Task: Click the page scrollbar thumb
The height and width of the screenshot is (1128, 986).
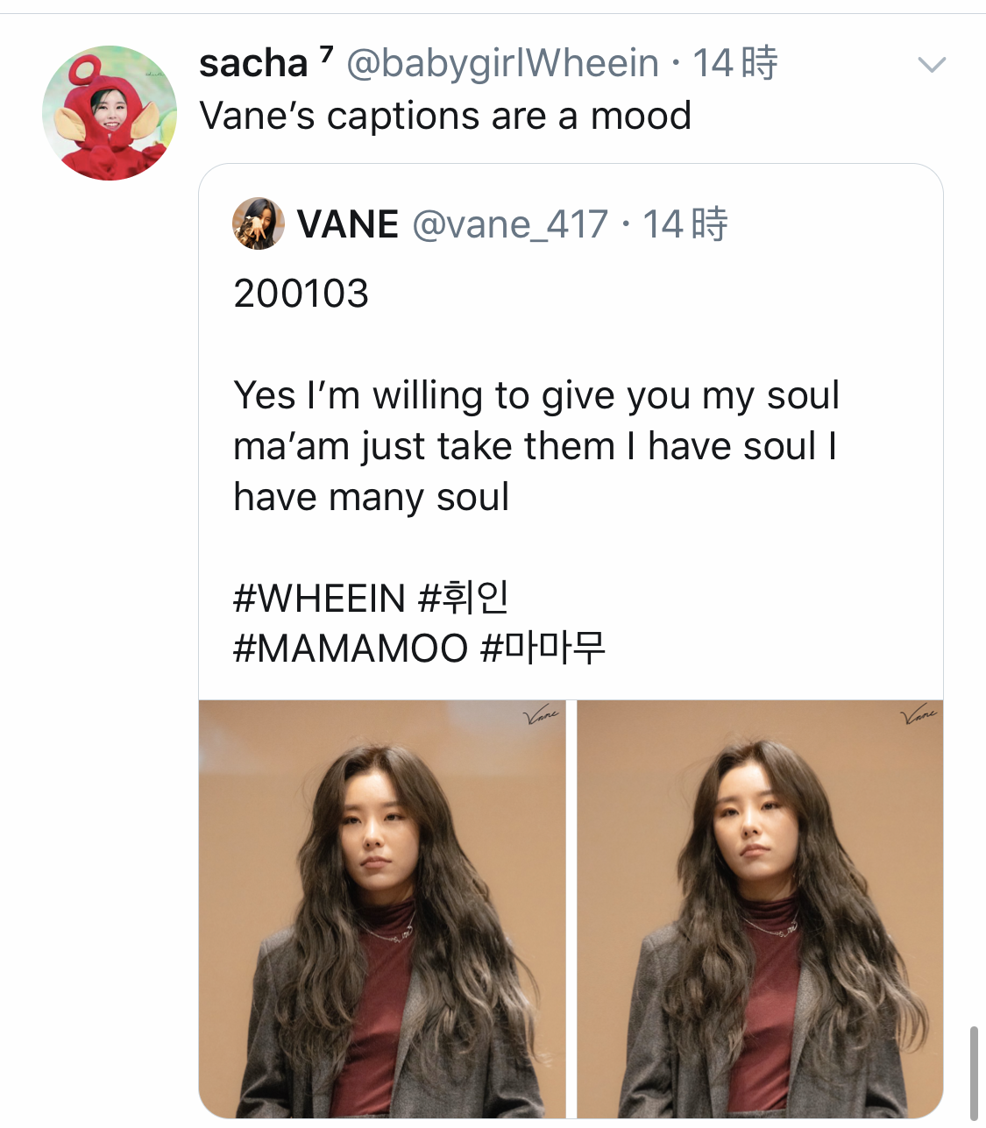Action: point(974,1072)
